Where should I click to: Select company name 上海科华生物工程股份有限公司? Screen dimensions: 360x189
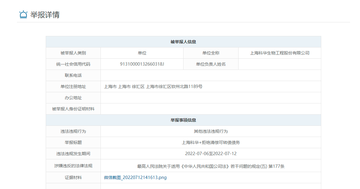tap(280, 53)
